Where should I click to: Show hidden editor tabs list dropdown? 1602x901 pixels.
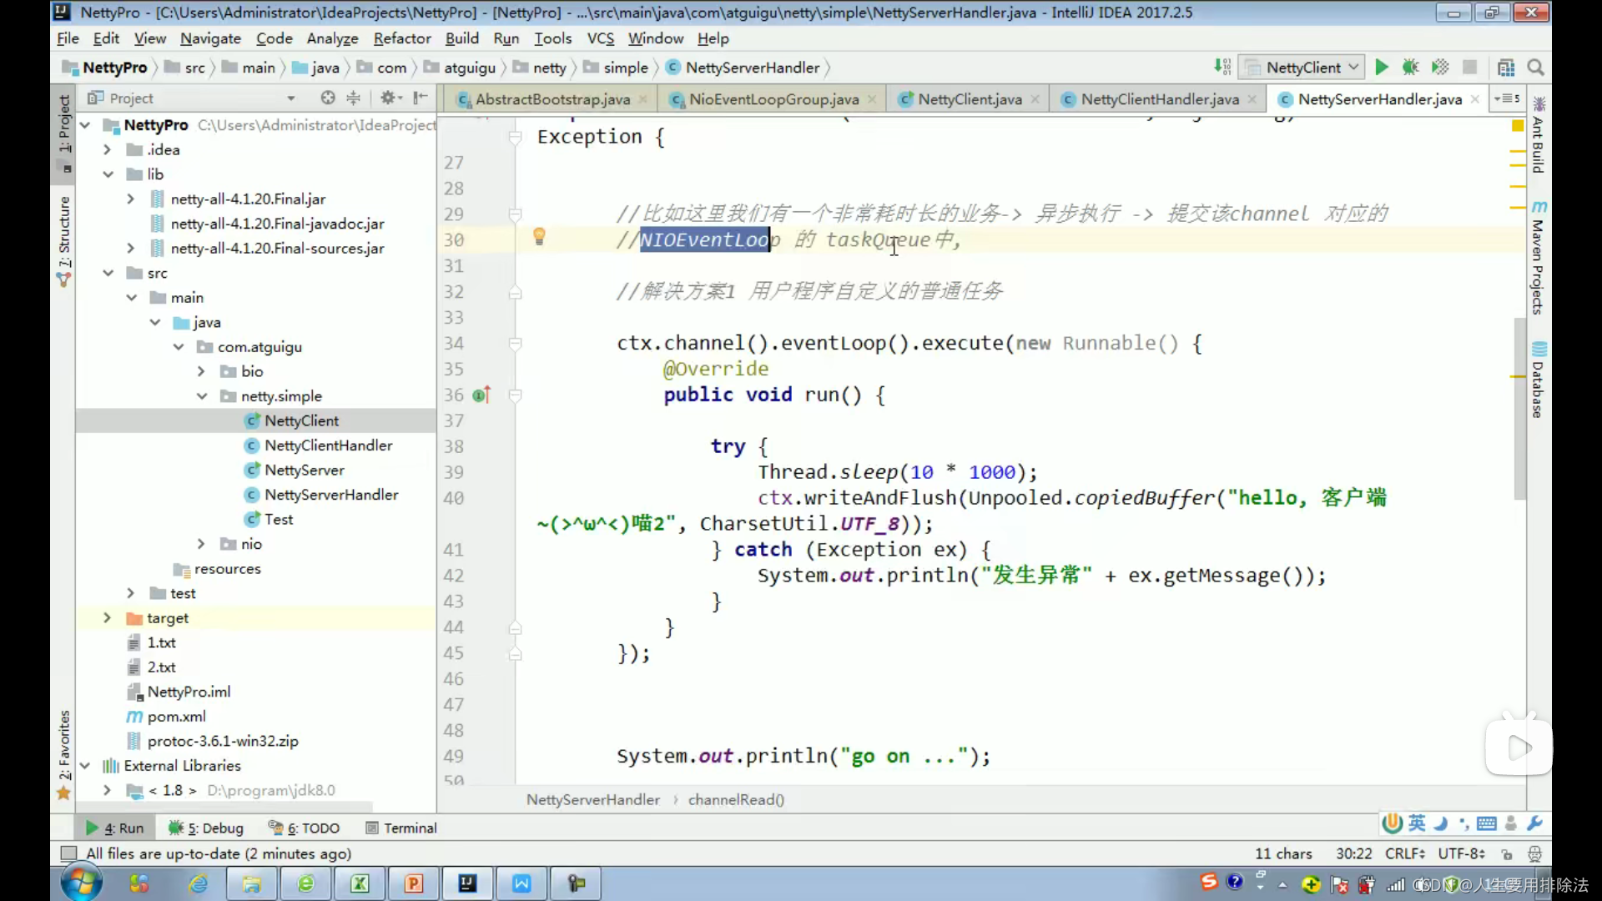pyautogui.click(x=1508, y=98)
